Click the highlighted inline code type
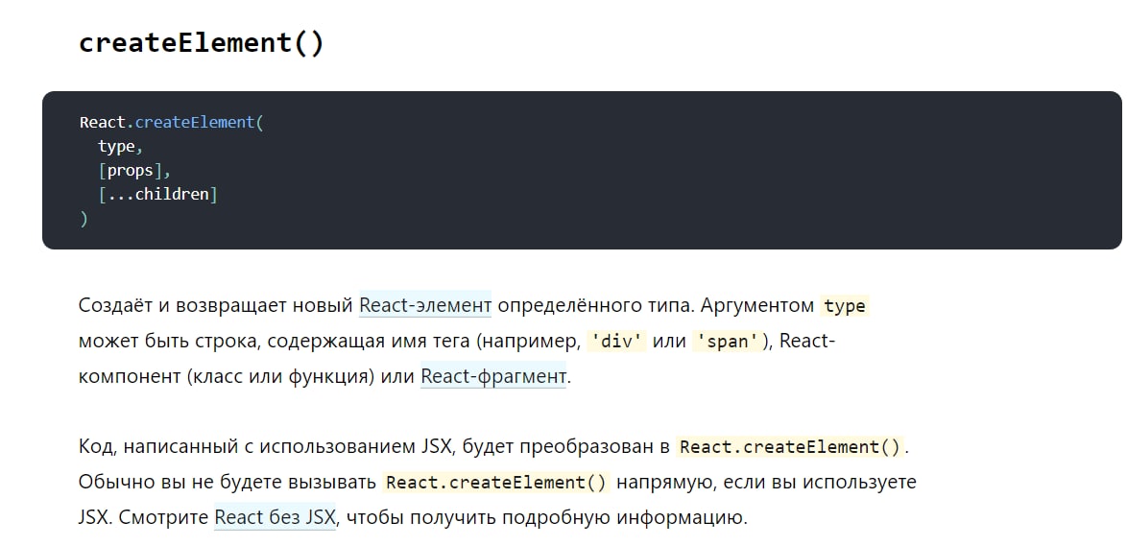 845,306
